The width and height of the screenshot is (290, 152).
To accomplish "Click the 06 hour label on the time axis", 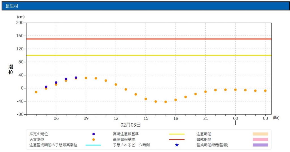I will 56,118.
